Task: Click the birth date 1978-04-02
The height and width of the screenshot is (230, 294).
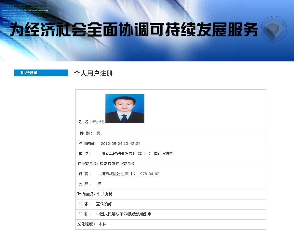Action: [149, 174]
